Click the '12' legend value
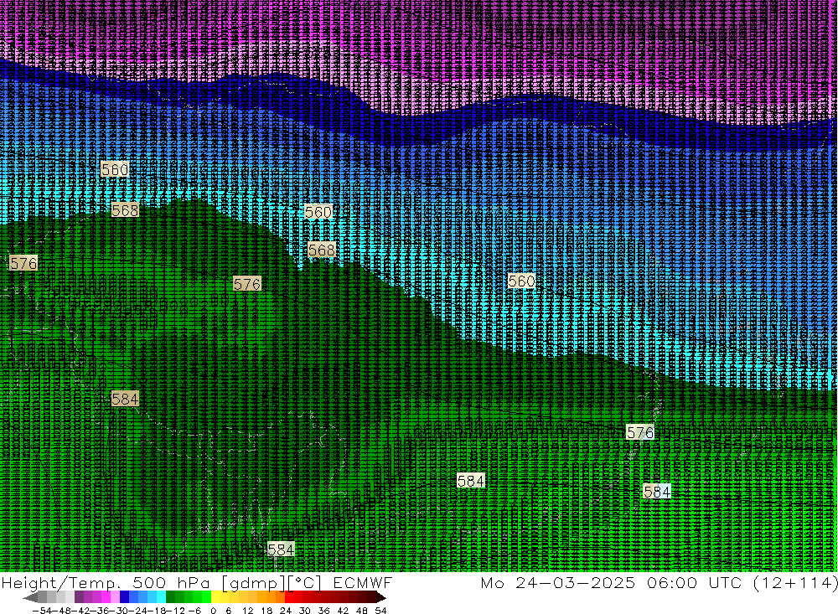838x614 pixels. pos(248,611)
